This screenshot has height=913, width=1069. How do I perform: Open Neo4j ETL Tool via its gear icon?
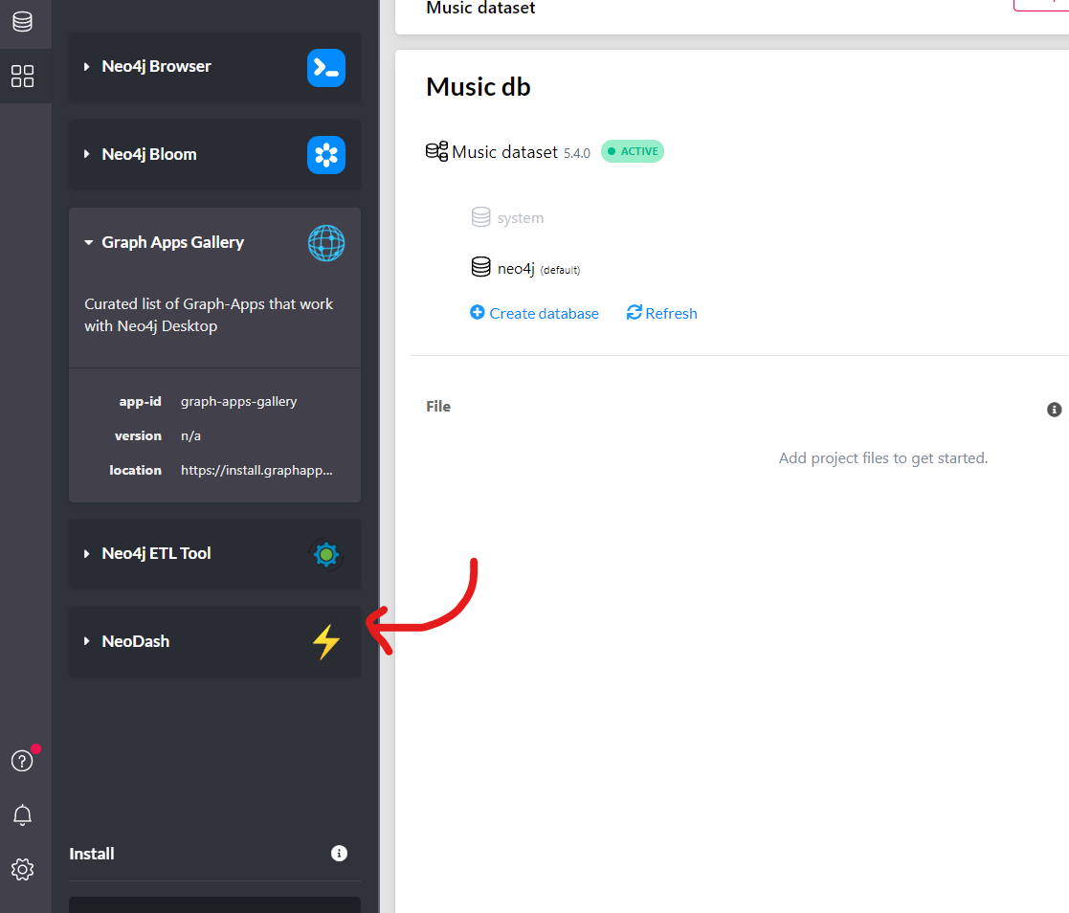pos(326,554)
